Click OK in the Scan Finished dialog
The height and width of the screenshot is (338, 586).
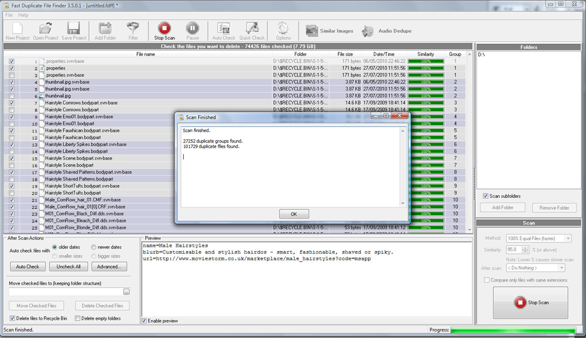(294, 214)
